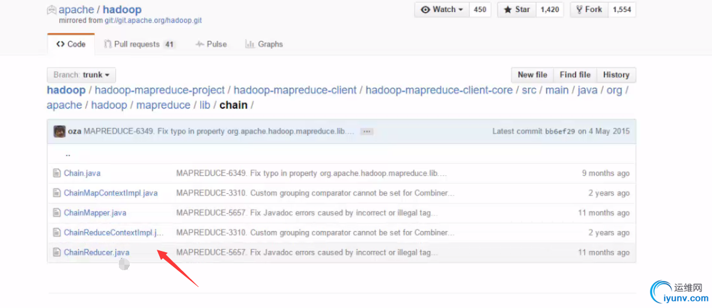Viewport: 712px width, 308px height.
Task: Open the Chain.java file
Action: pos(82,173)
